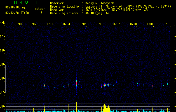
Task: Click the 0.9 kHz axis tick label
Action: coord(2,64)
